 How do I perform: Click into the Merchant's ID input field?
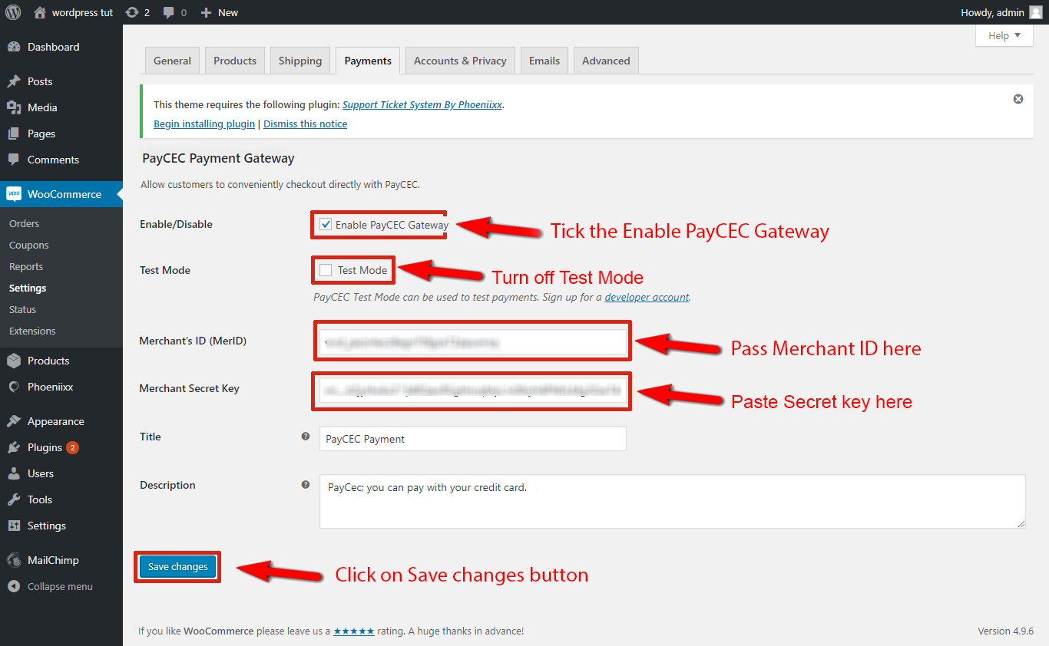click(x=472, y=342)
